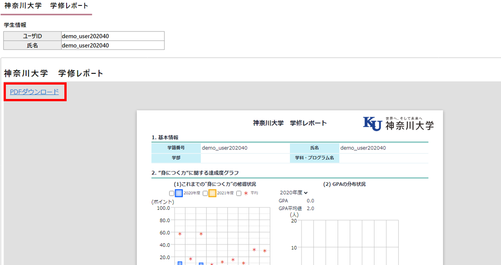
Task: Toggle the 2021年度 legend checkbox
Action: point(205,193)
